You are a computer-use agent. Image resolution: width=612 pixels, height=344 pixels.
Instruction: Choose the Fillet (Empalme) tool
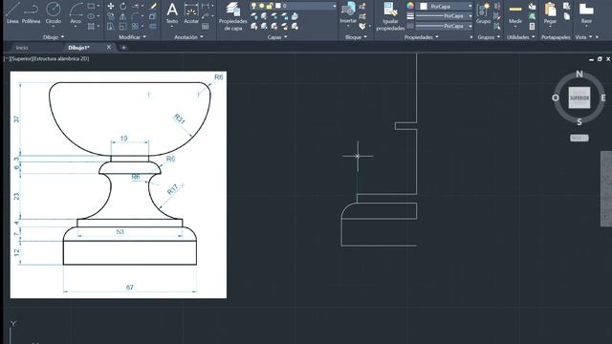click(135, 16)
